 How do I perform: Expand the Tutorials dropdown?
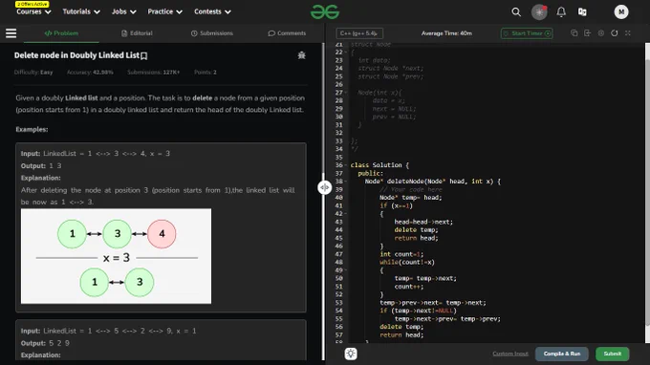81,11
